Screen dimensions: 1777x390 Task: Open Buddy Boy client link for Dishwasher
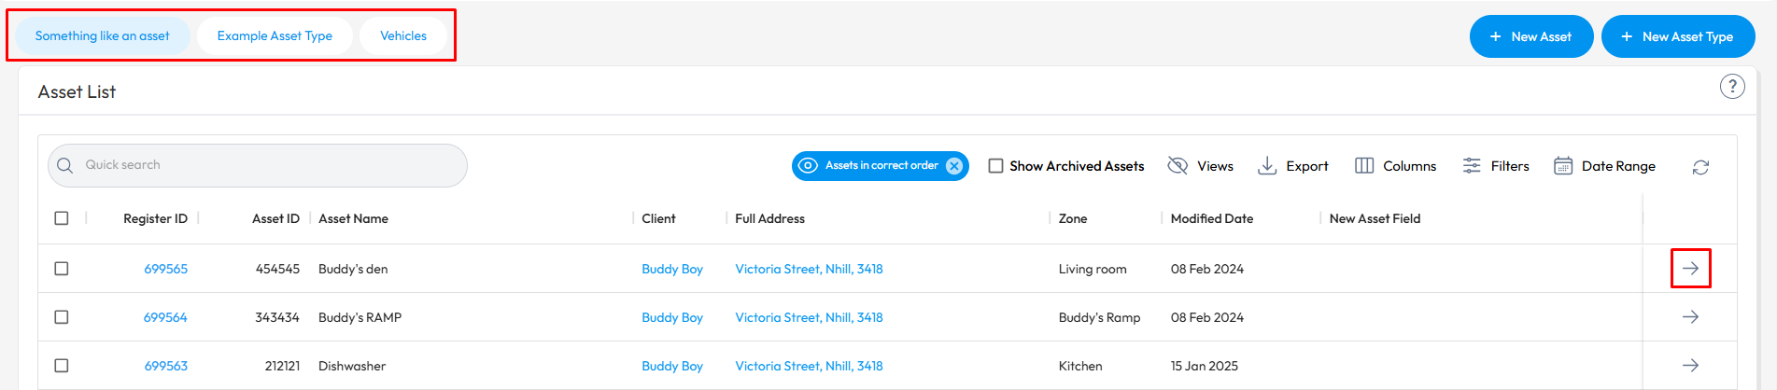(x=672, y=366)
